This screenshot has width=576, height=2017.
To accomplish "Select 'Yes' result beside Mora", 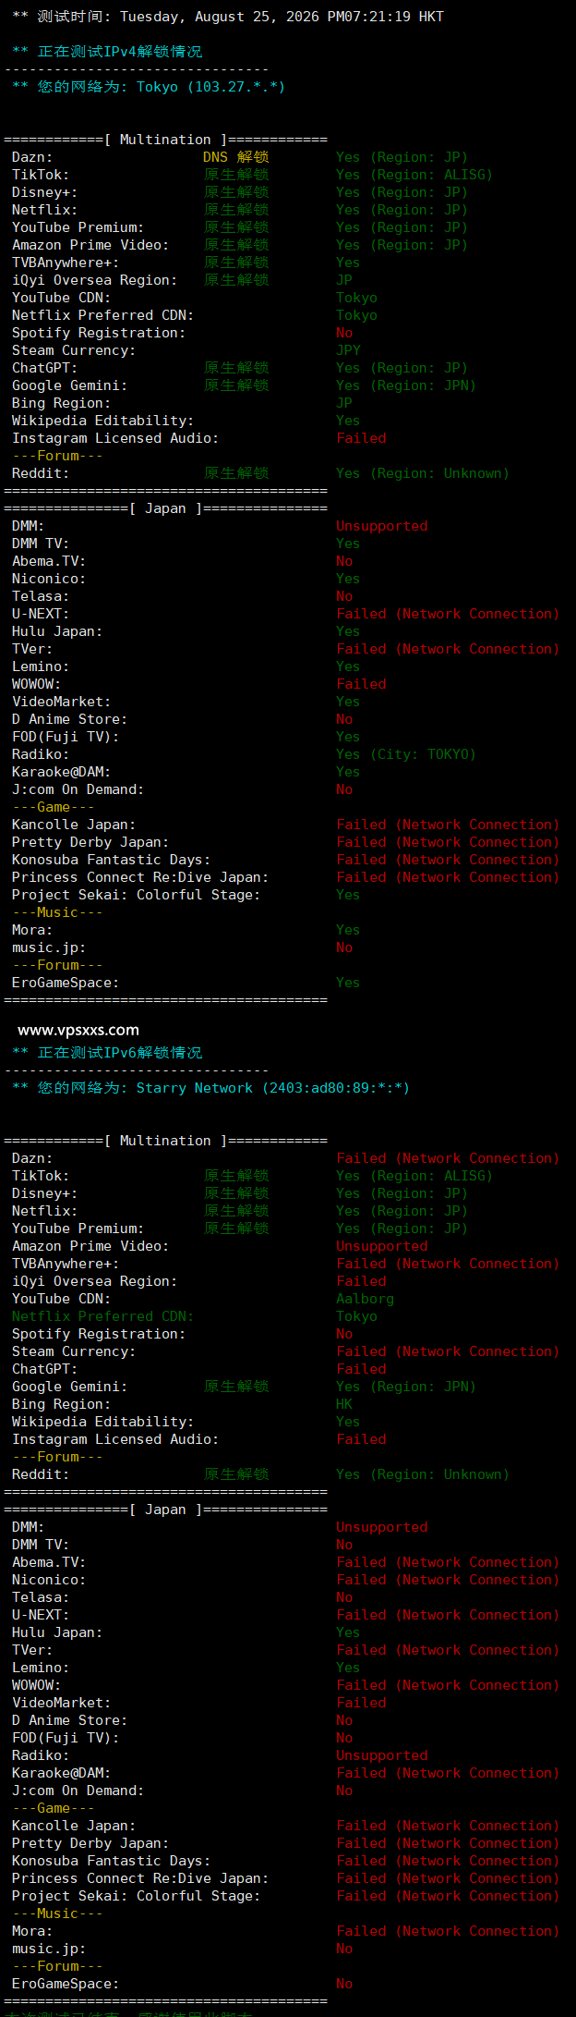I will click(348, 930).
